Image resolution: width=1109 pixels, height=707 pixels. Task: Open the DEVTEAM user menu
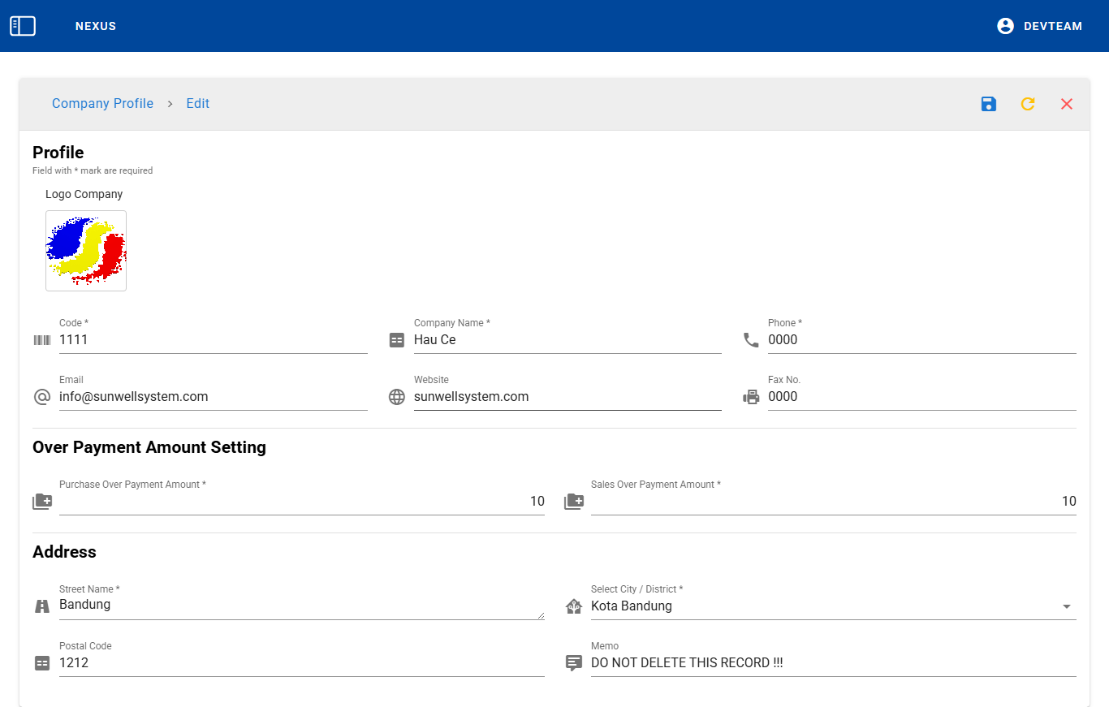tap(1052, 26)
